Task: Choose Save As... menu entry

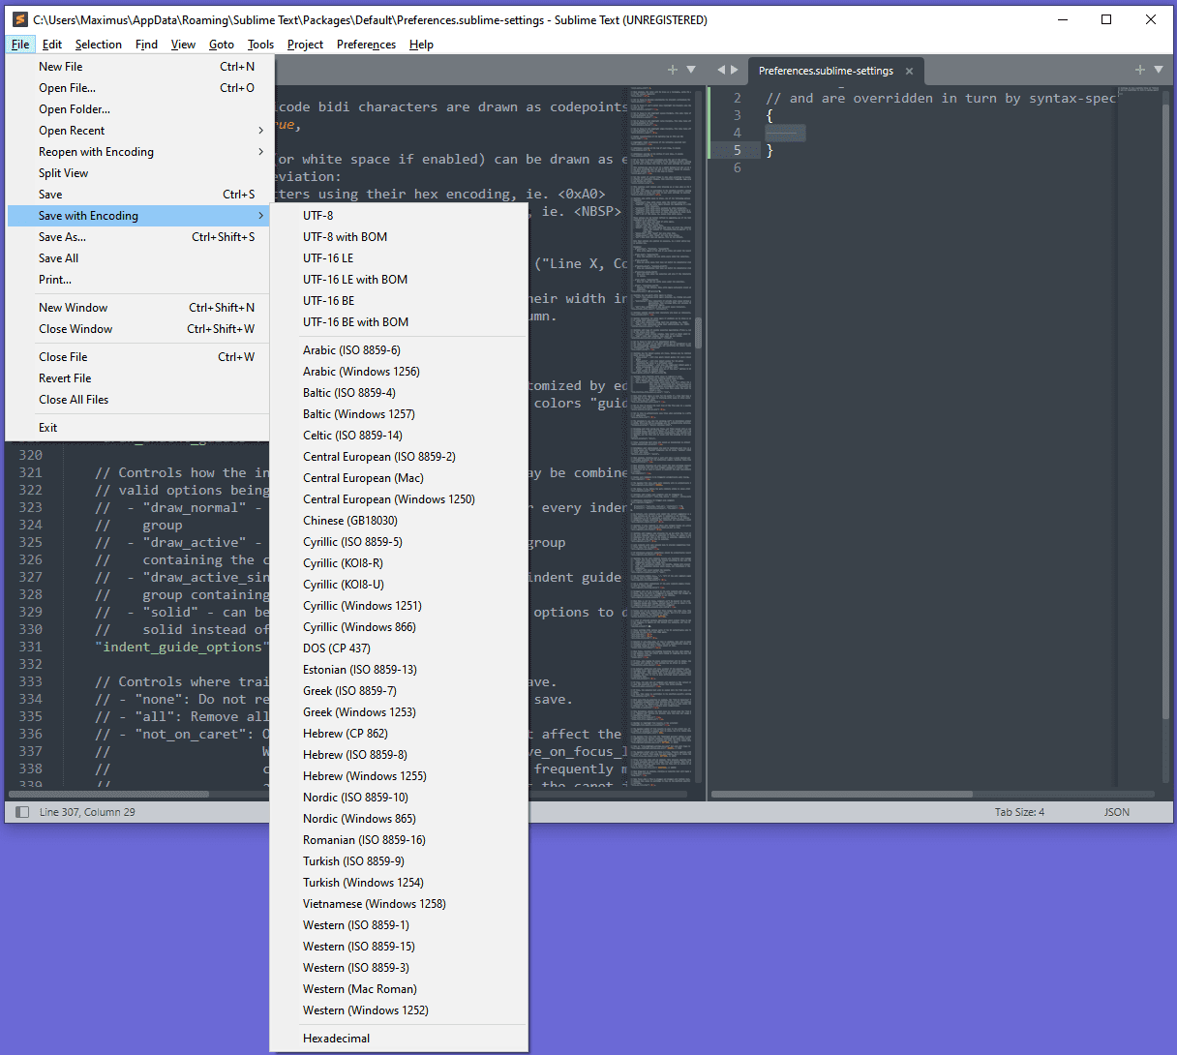Action: [139, 237]
